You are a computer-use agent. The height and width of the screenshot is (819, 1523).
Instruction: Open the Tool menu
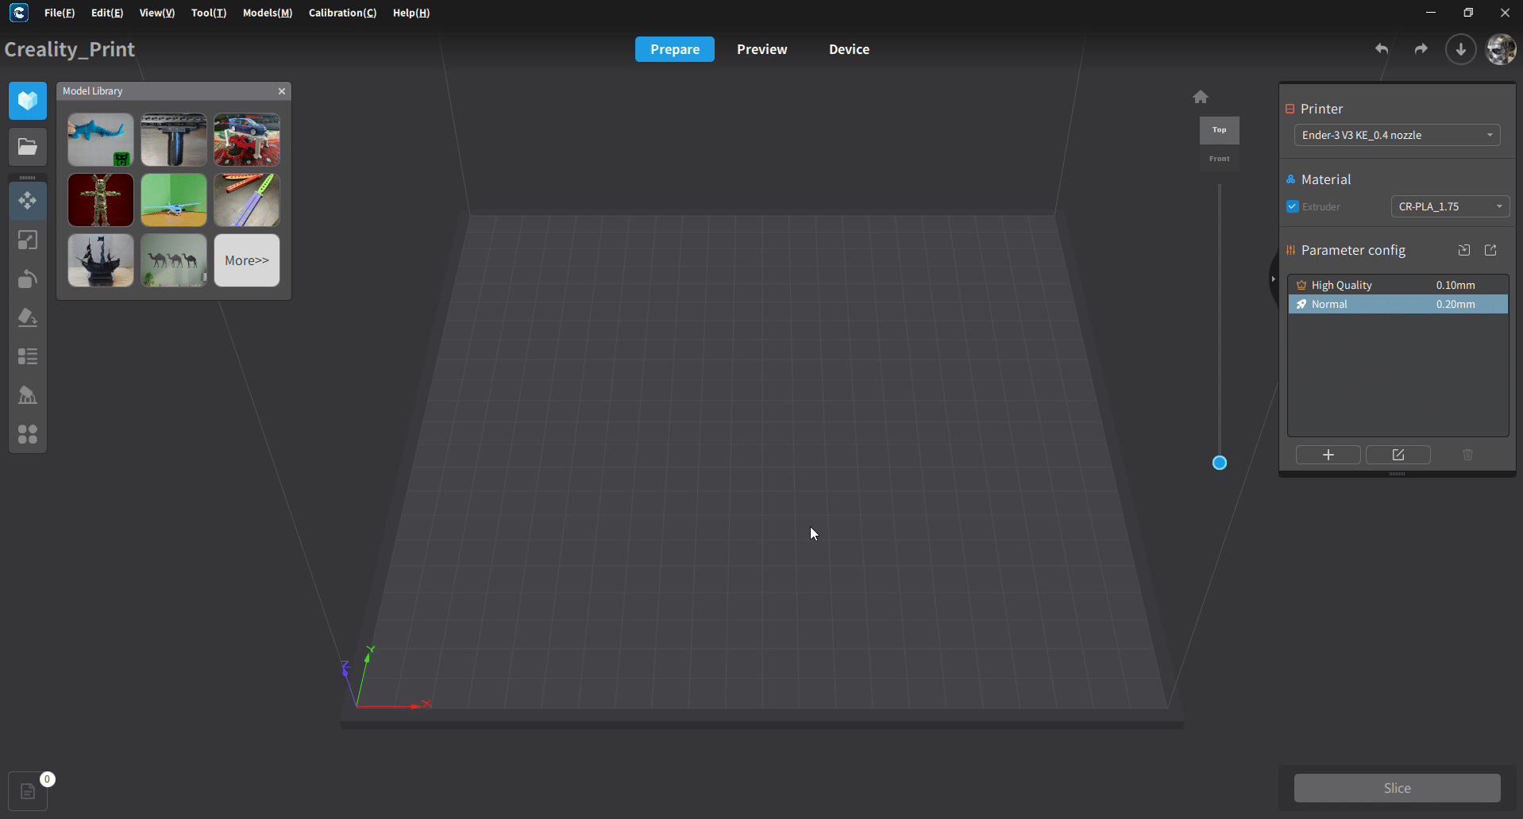tap(209, 13)
